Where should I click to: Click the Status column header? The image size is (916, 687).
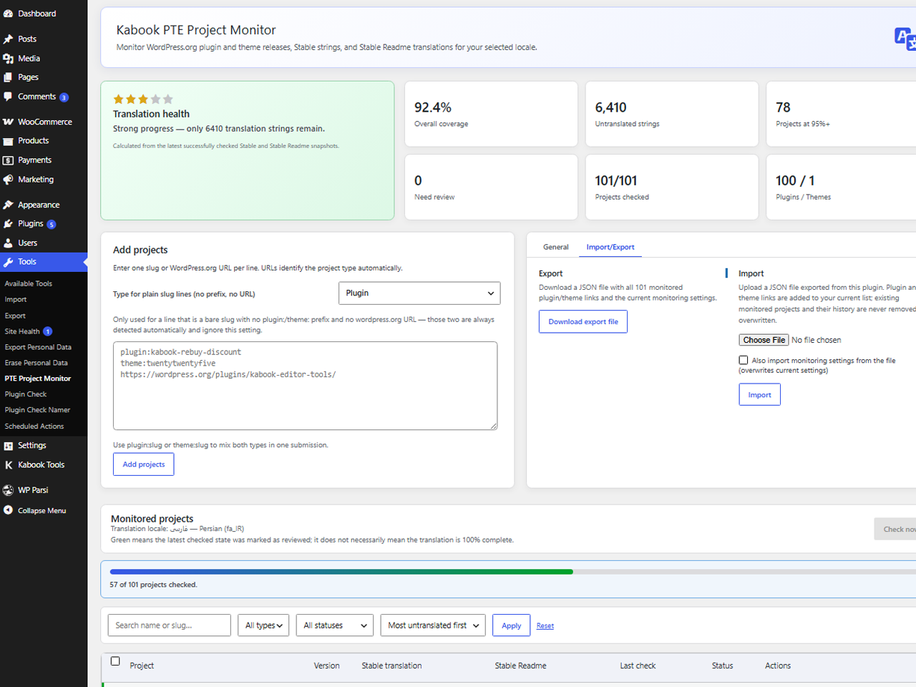pos(722,666)
